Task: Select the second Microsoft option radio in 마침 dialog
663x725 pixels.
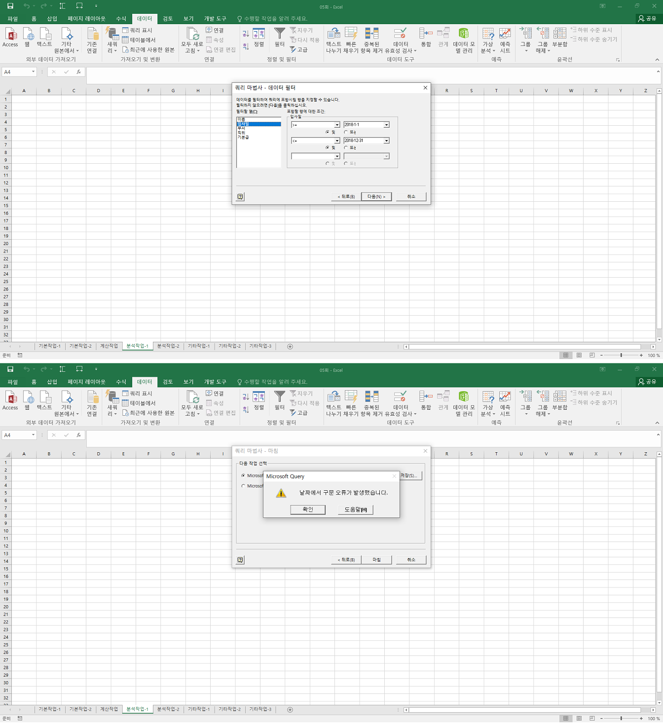Action: 243,486
